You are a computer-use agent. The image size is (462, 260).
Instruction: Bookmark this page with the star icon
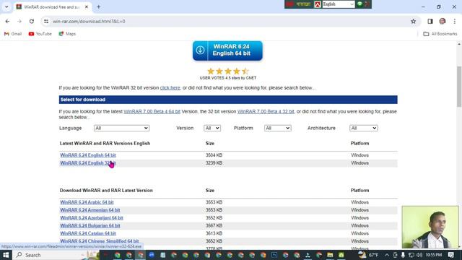point(414,21)
